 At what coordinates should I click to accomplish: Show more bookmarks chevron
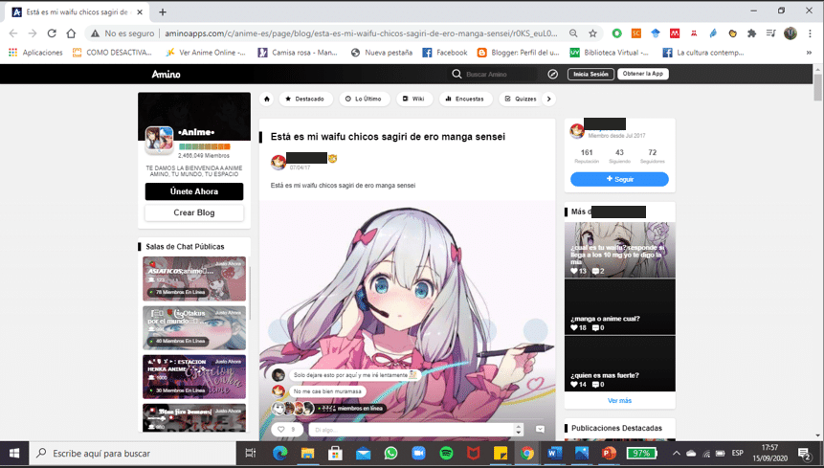point(810,53)
